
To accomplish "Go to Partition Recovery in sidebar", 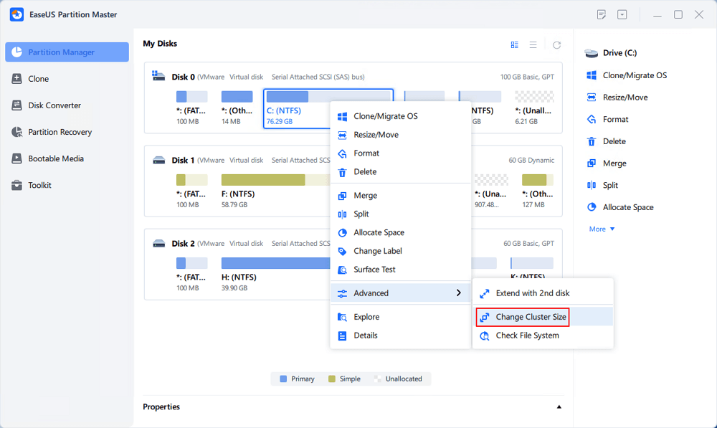I will tap(61, 132).
